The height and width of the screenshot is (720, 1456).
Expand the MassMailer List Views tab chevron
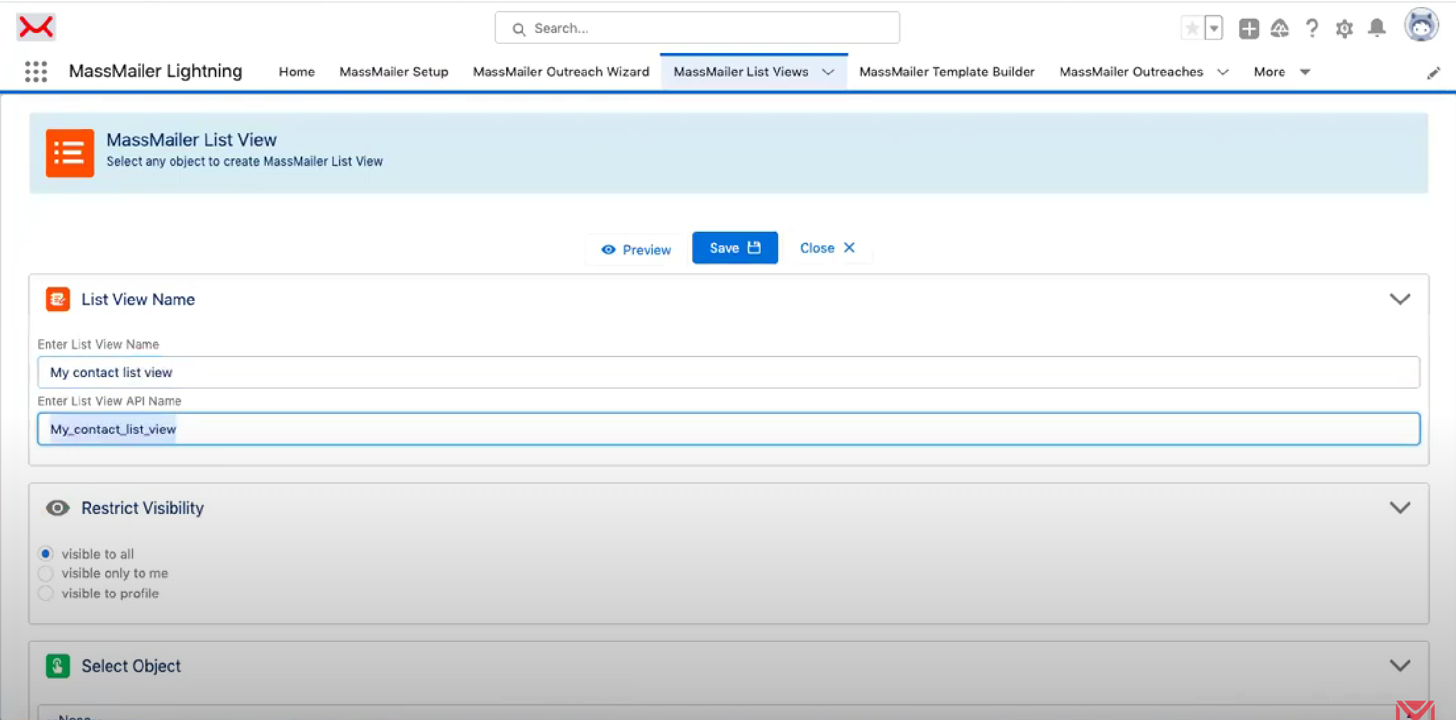(x=828, y=72)
